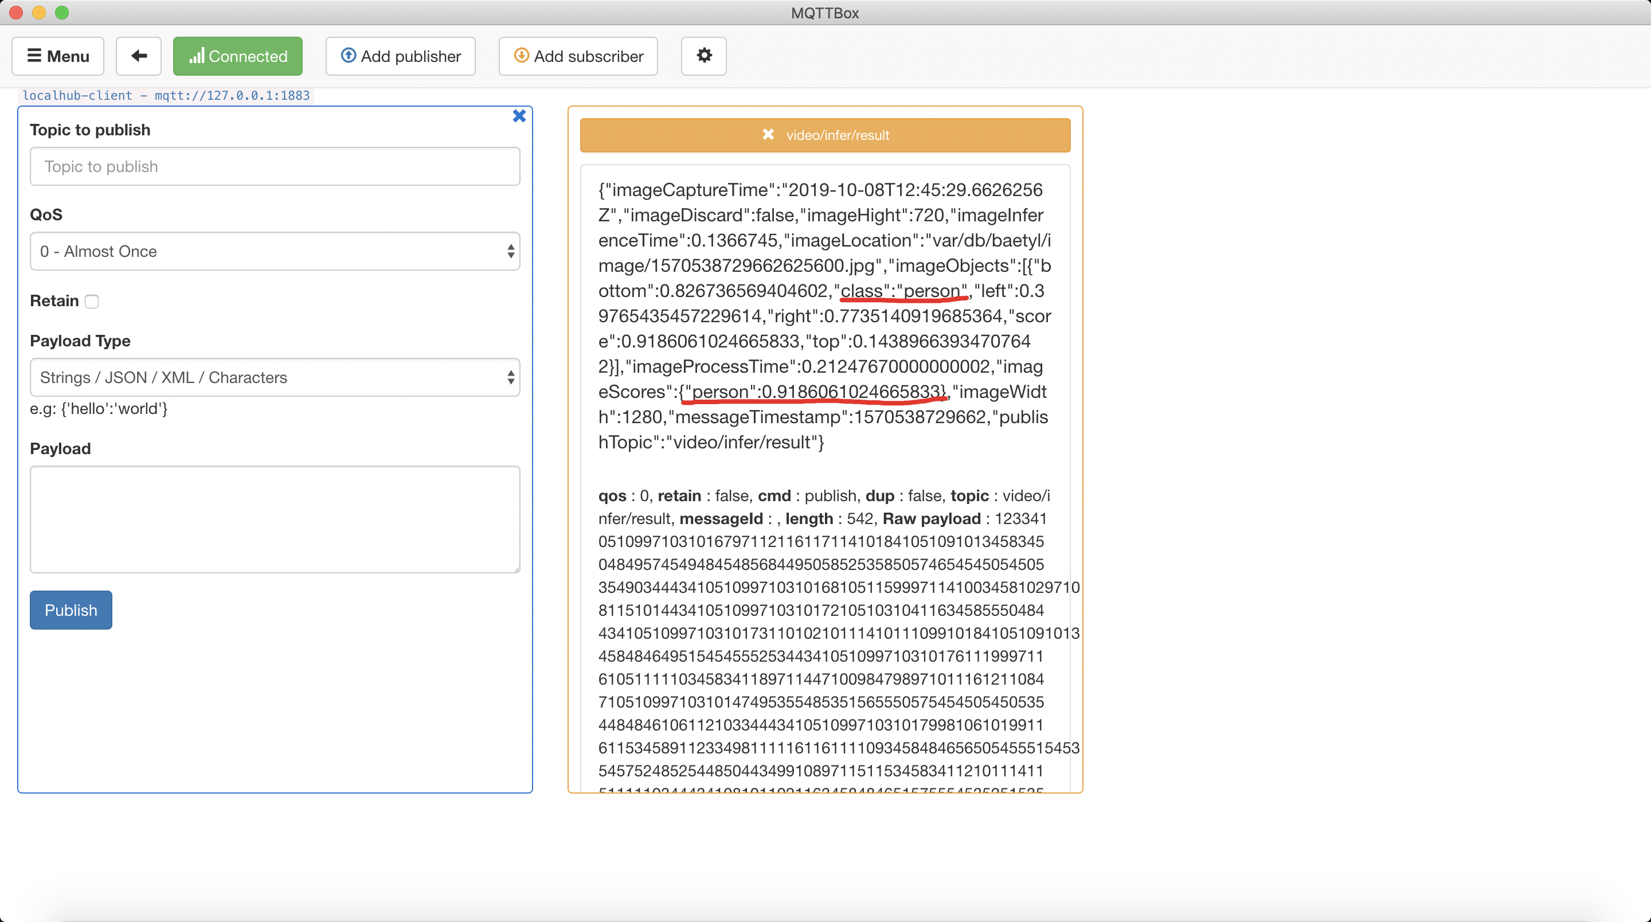The width and height of the screenshot is (1651, 922).
Task: Toggle the Connected status button
Action: pyautogui.click(x=238, y=56)
